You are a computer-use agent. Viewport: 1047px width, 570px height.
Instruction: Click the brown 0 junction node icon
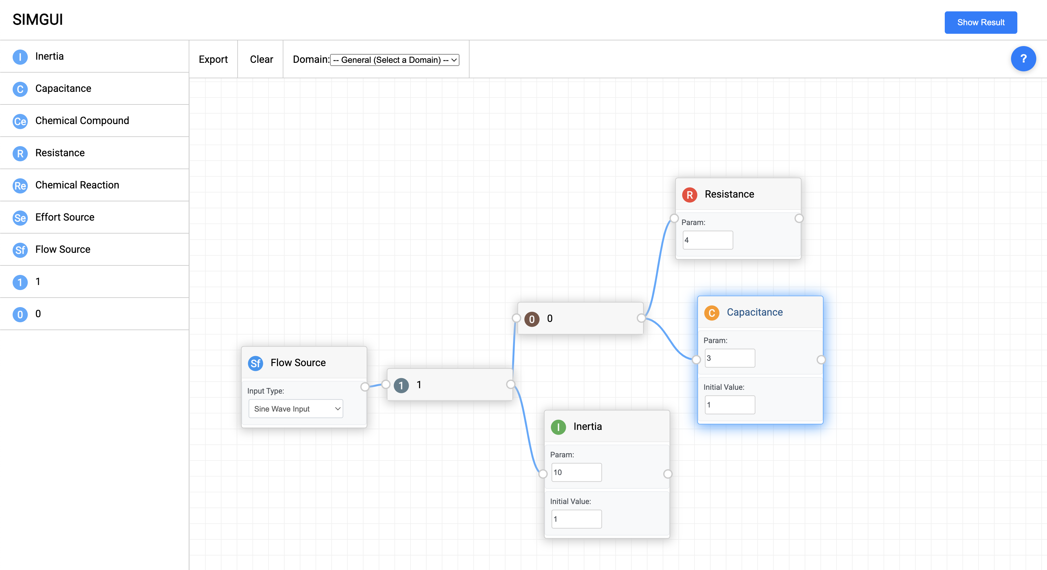pyautogui.click(x=532, y=319)
